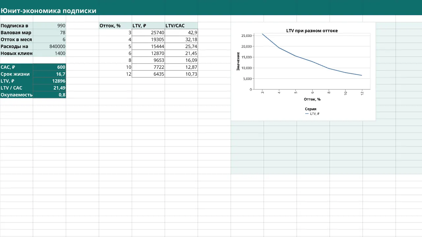Image resolution: width=422 pixels, height=237 pixels.
Task: Select the payback value 0,8
Action: click(x=49, y=95)
